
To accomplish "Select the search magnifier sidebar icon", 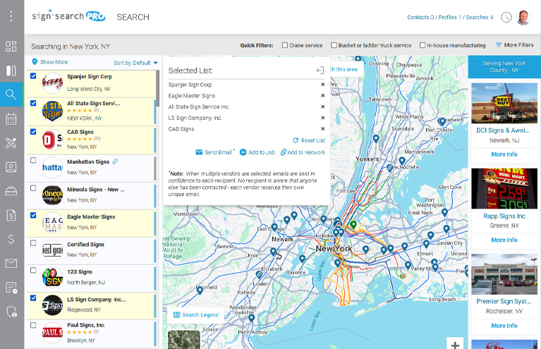I will click(11, 94).
